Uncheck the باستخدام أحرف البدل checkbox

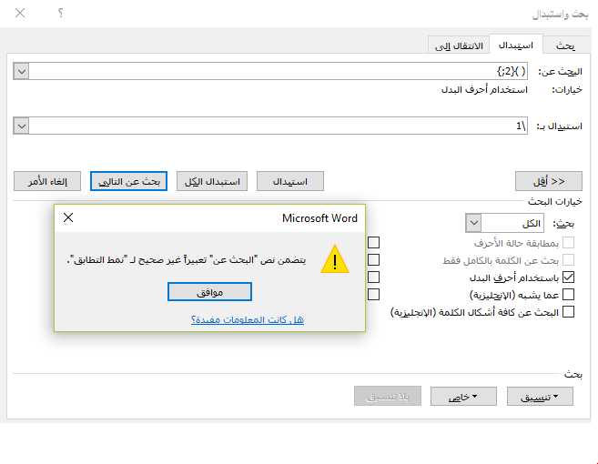coord(568,277)
